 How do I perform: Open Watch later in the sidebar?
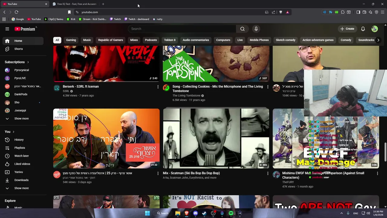pyautogui.click(x=23, y=156)
